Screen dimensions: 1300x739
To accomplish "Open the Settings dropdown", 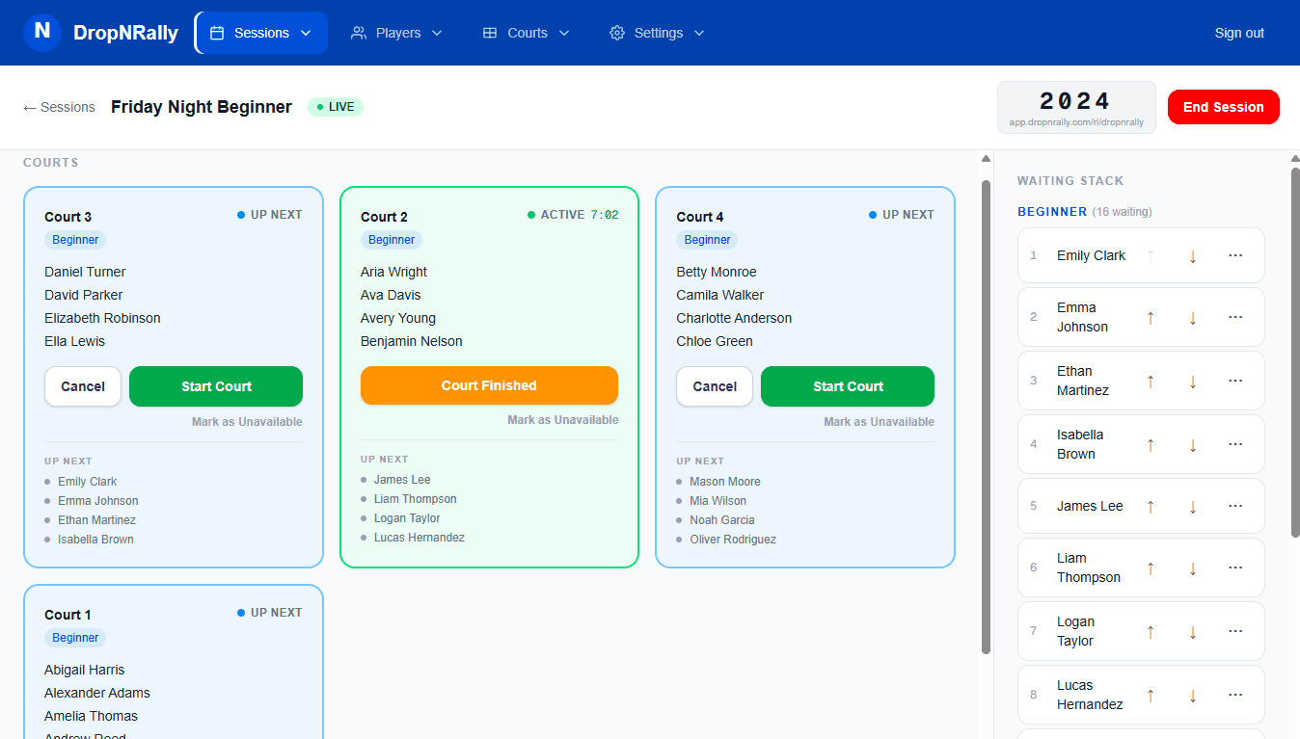I will coord(658,33).
